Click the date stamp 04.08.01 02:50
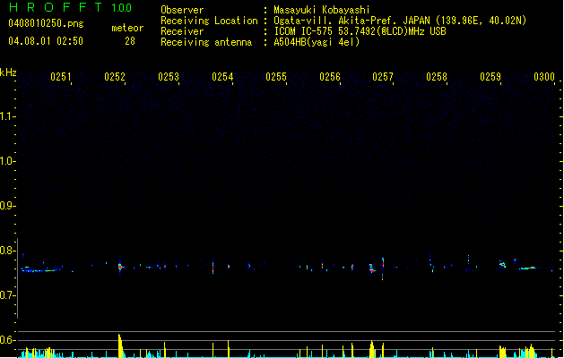564x358 pixels. (x=46, y=41)
